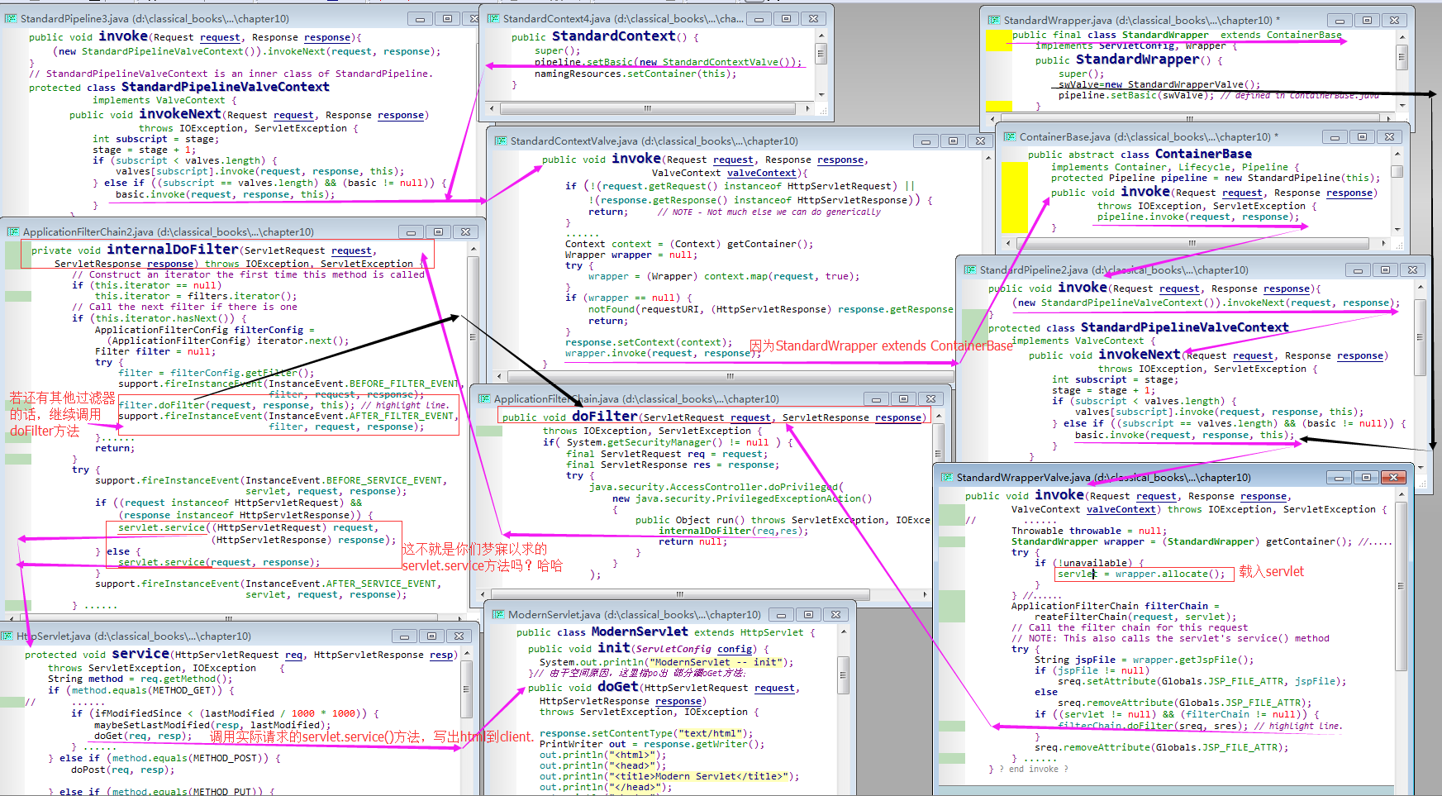Minimize the StandardPipeline2.java window
This screenshot has height=796, width=1442.
pos(1358,269)
